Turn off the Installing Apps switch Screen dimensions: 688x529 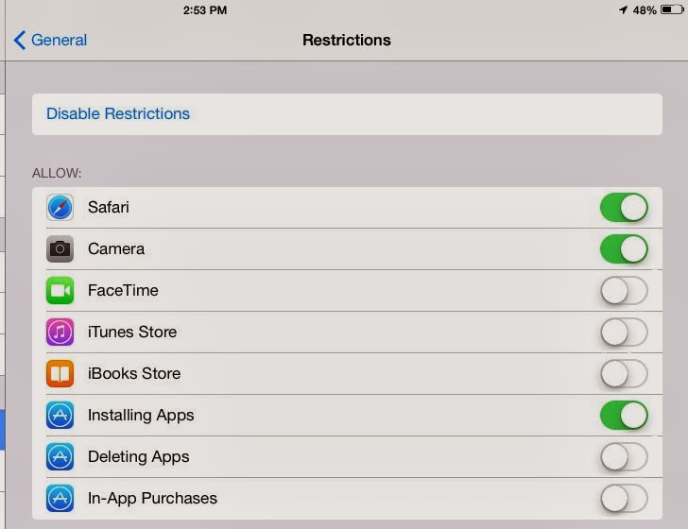tap(624, 415)
